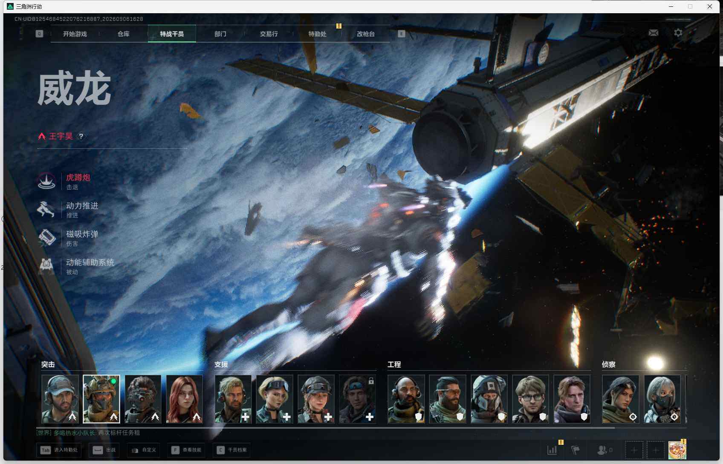Open the settings gear icon
The width and height of the screenshot is (723, 464).
click(x=678, y=33)
